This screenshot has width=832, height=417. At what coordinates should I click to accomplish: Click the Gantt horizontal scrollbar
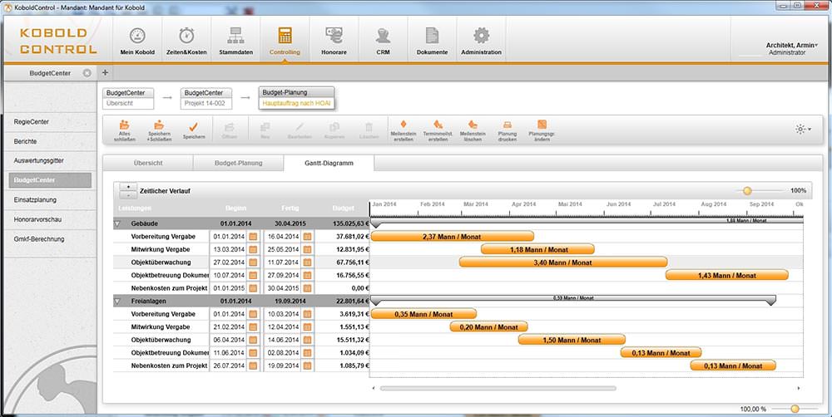pyautogui.click(x=498, y=389)
